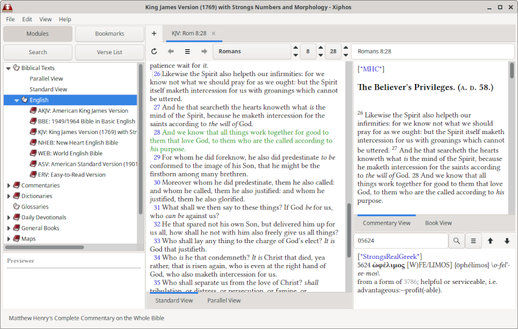The width and height of the screenshot is (518, 329).
Task: Increase the verse number 28 stepper
Action: pyautogui.click(x=346, y=48)
